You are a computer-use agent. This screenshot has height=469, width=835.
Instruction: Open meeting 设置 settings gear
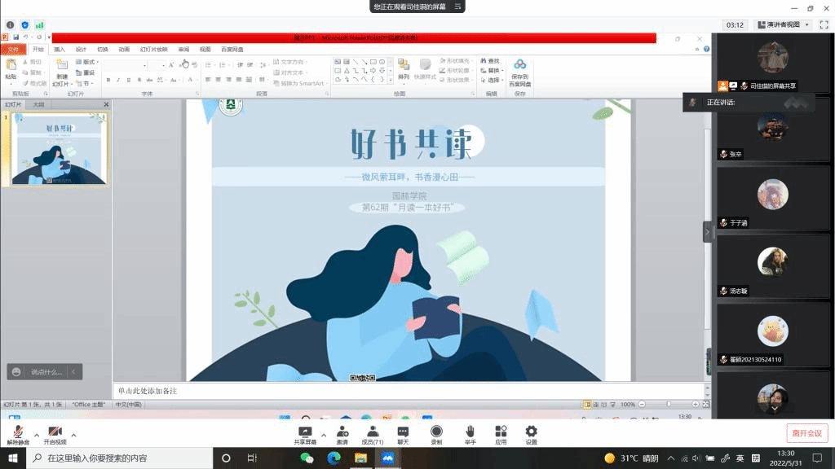(x=531, y=432)
